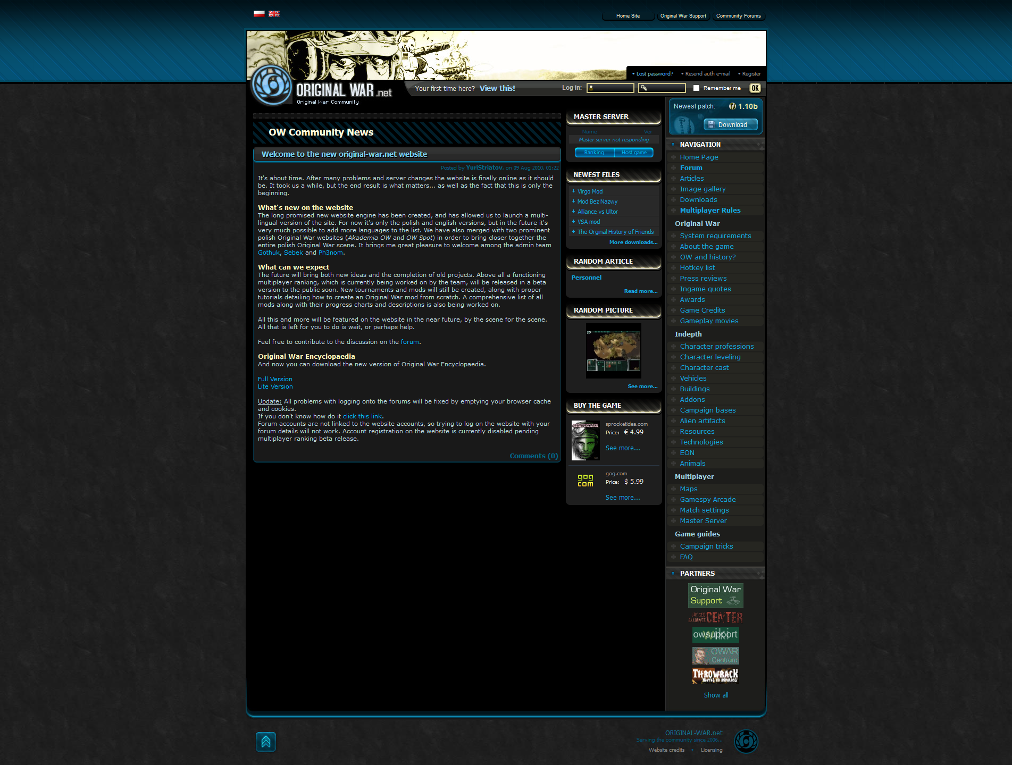Image resolution: width=1012 pixels, height=765 pixels.
Task: Open the Ranking tab in Master Server
Action: point(594,153)
